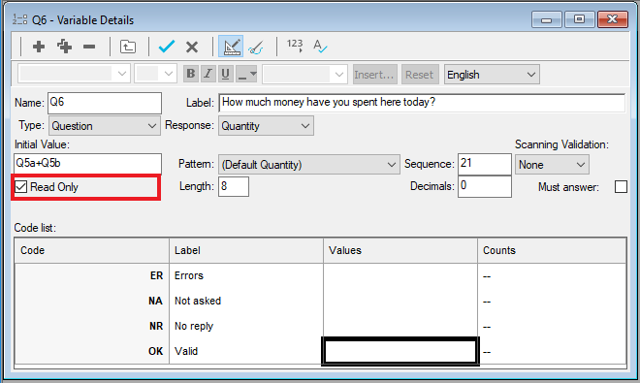This screenshot has width=640, height=383.
Task: Click the Reset button
Action: (x=420, y=75)
